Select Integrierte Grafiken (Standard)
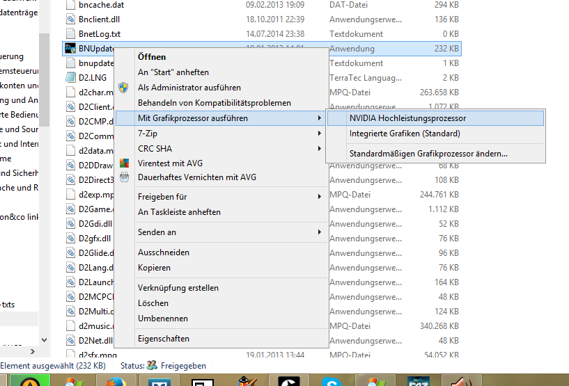Image resolution: width=569 pixels, height=386 pixels. pos(435,134)
